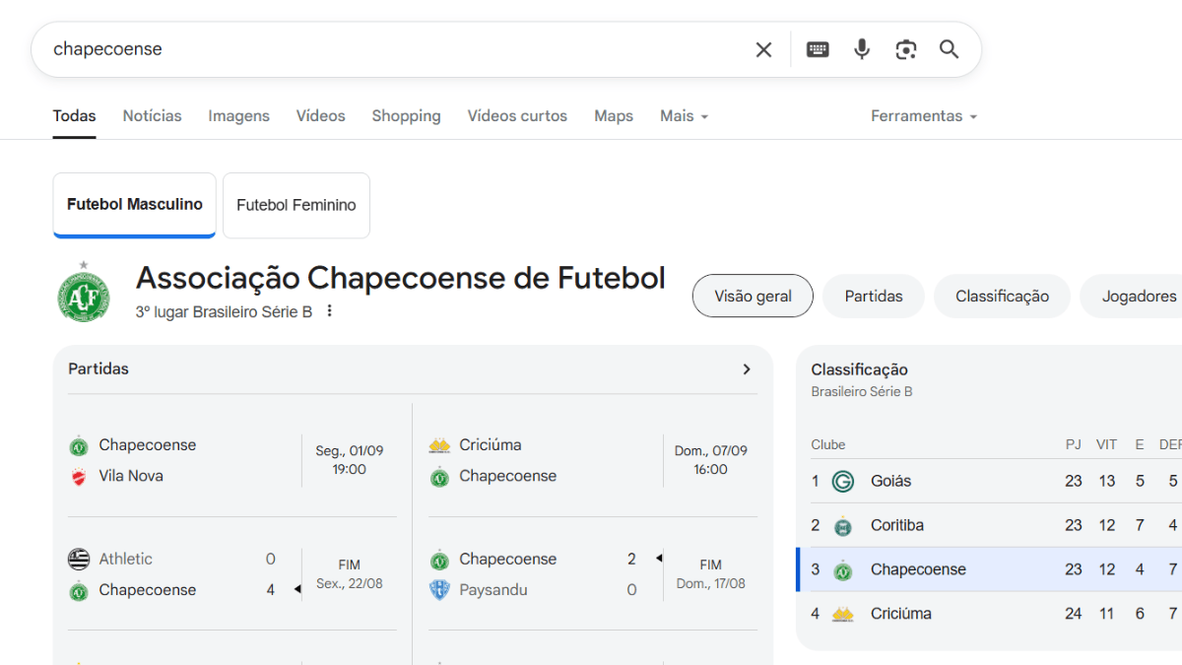Clear the search box with the X icon

[x=763, y=49]
